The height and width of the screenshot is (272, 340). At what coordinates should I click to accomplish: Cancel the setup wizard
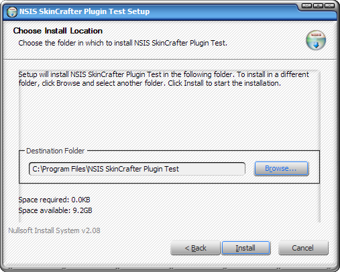pos(303,248)
